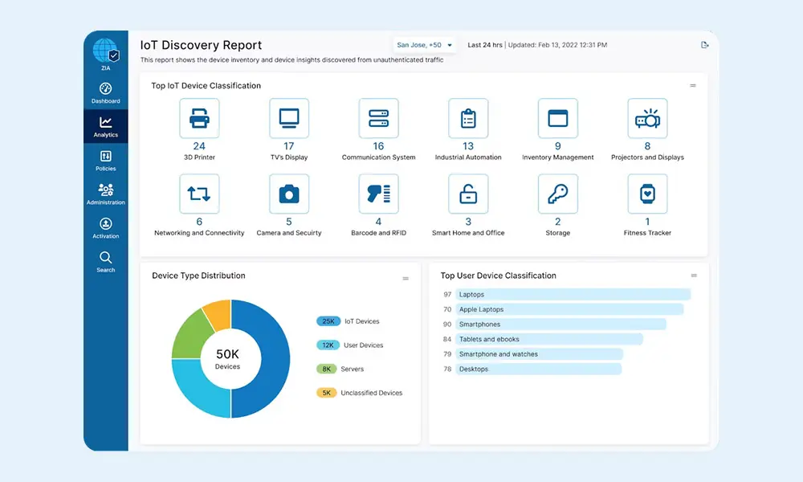Select the TV's Display classification icon
803x482 pixels.
[x=289, y=118]
